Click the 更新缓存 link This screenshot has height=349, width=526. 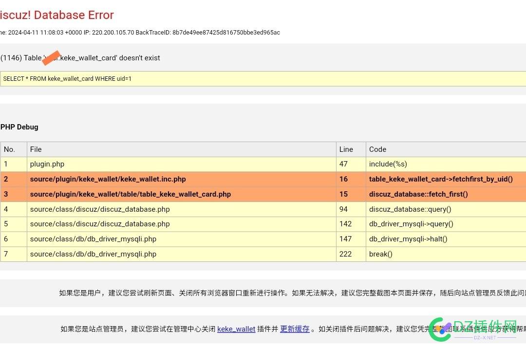point(295,329)
